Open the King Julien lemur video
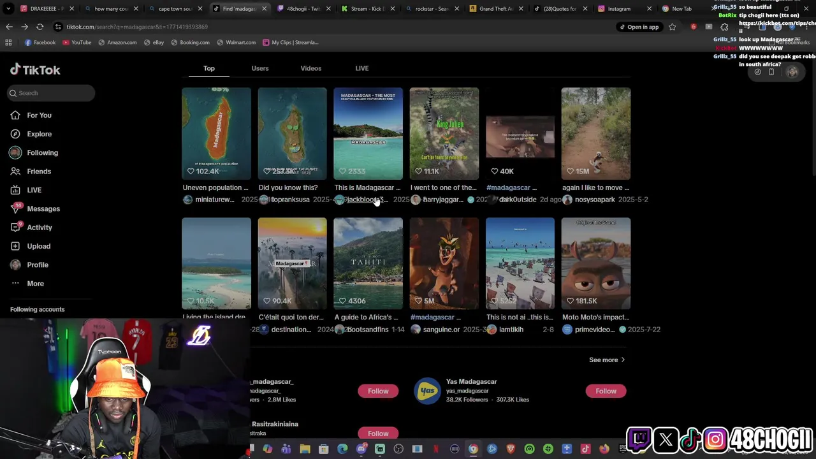Viewport: 816px width, 459px height. click(444, 133)
